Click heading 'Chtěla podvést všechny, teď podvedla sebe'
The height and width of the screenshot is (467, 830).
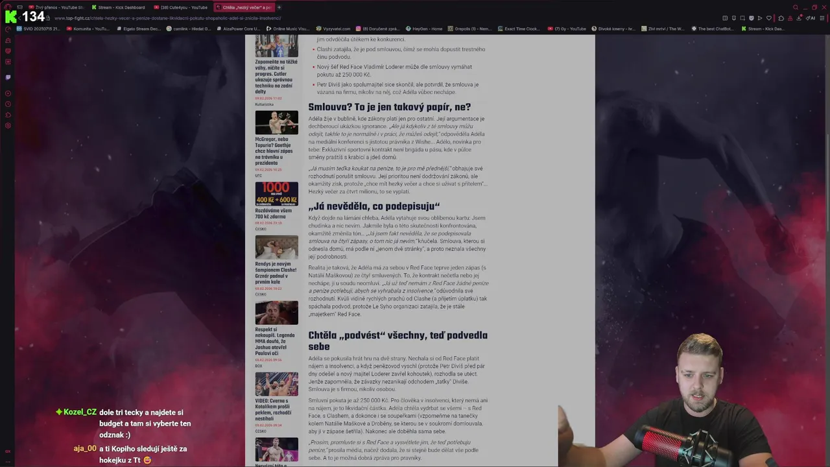coord(397,341)
